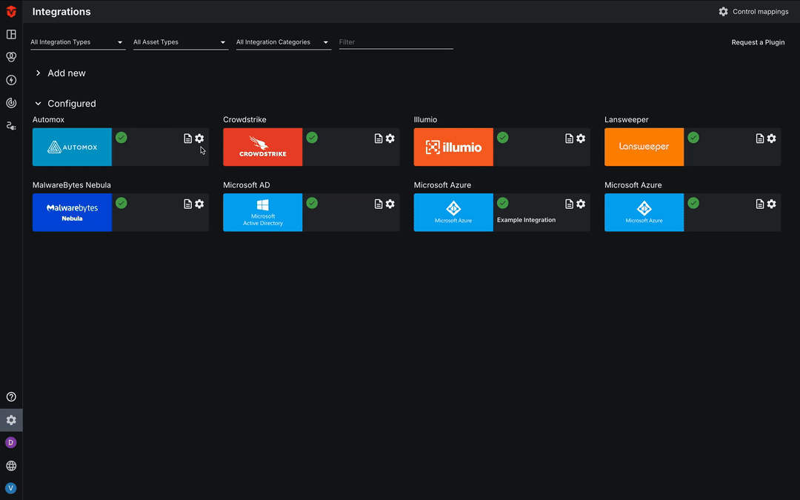This screenshot has width=800, height=500.
Task: View Illumio log document icon
Action: coord(570,139)
